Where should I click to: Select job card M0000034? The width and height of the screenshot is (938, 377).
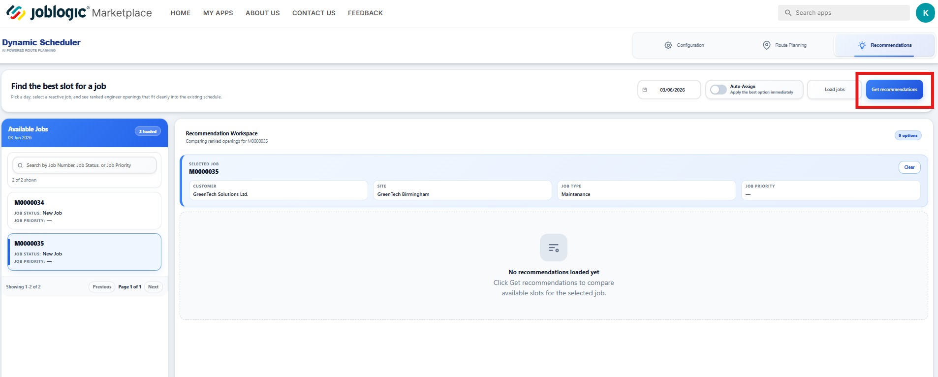click(x=85, y=211)
